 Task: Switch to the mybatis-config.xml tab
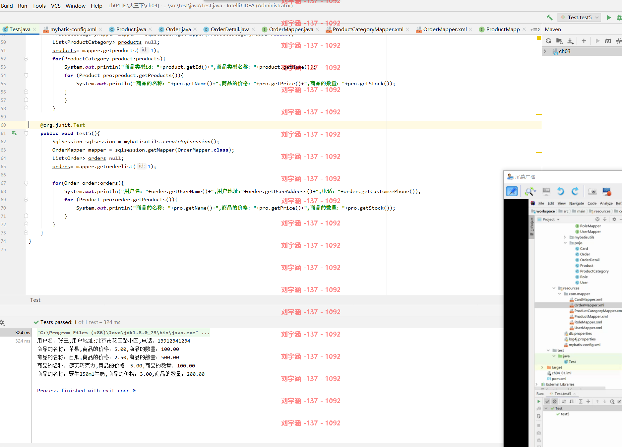click(x=73, y=30)
